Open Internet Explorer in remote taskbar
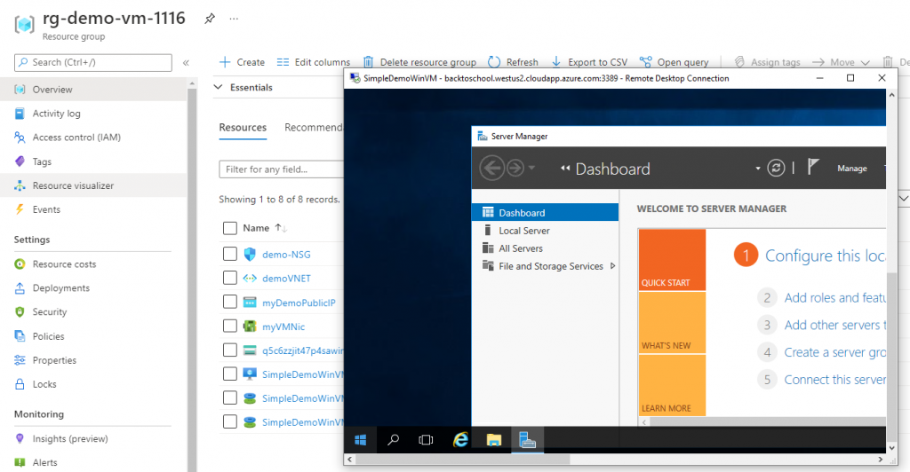The width and height of the screenshot is (910, 472). point(460,439)
